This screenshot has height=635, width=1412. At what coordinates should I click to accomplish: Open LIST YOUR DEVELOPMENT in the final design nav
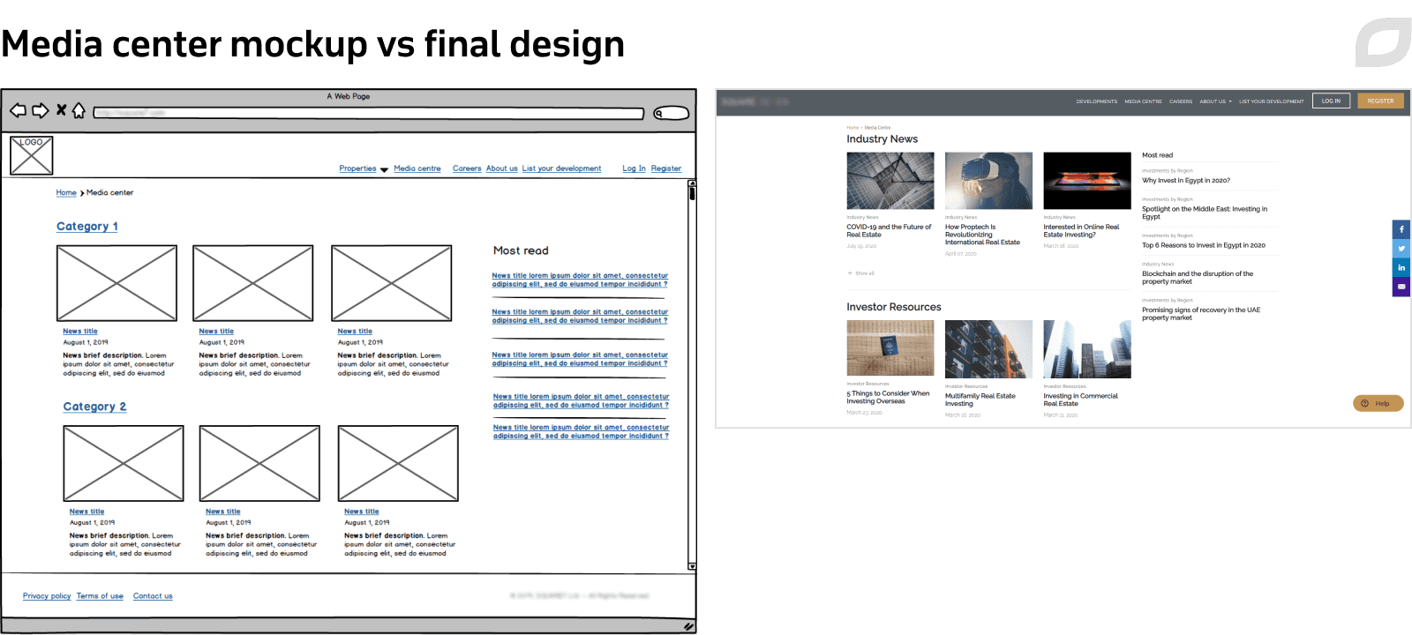click(x=1271, y=101)
